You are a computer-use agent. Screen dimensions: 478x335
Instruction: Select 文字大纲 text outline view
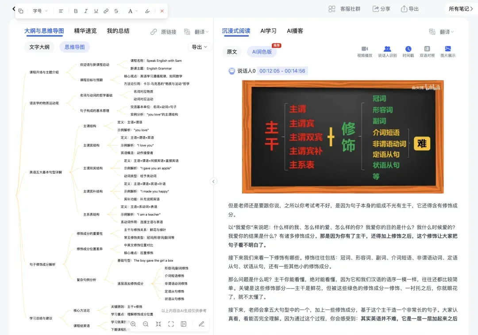(x=39, y=47)
